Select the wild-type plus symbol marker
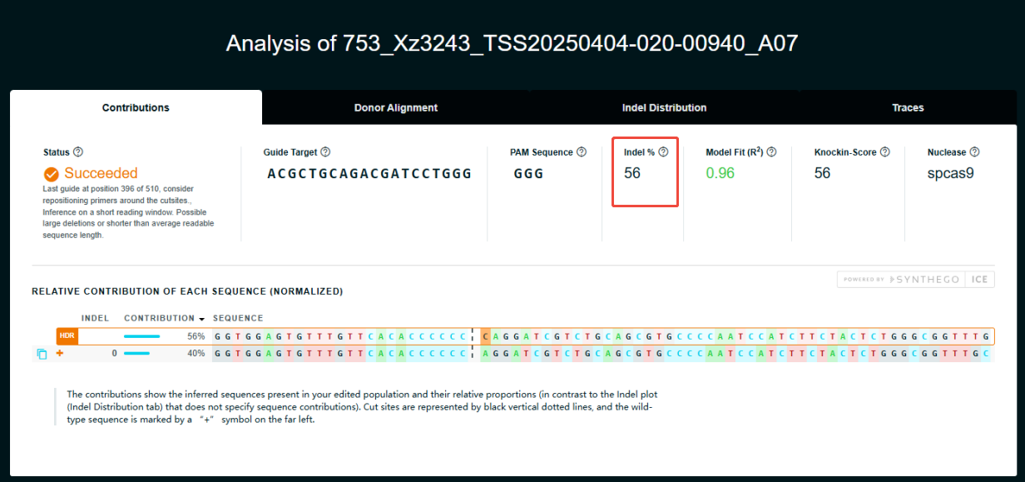This screenshot has height=482, width=1025. tap(57, 353)
